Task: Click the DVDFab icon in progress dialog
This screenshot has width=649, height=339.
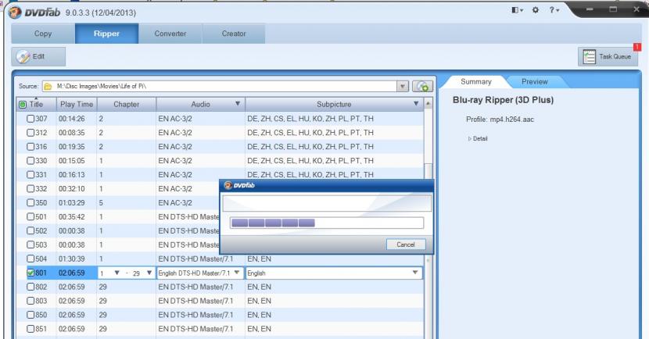Action: tap(228, 185)
